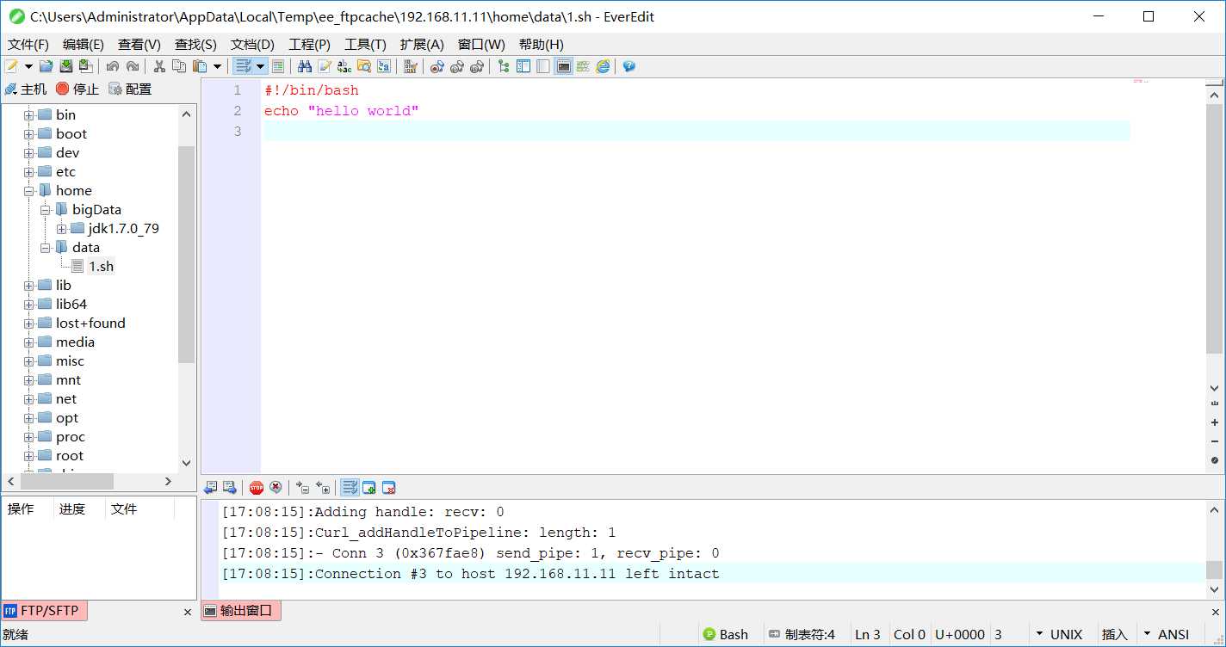Image resolution: width=1226 pixels, height=647 pixels.
Task: Click the 配置 configure button
Action: click(x=130, y=89)
